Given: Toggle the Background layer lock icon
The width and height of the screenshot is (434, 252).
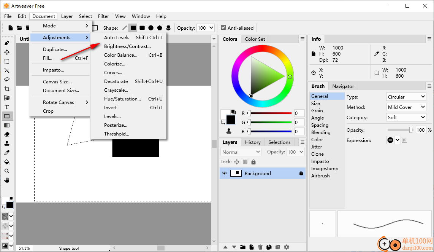Looking at the screenshot, I should coord(301,173).
